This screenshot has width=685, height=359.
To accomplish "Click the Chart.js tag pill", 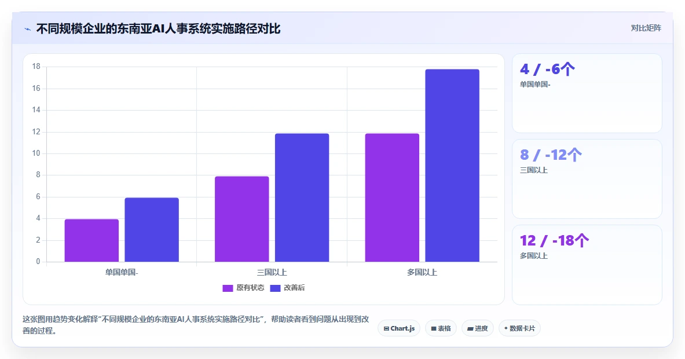I will pyautogui.click(x=399, y=328).
